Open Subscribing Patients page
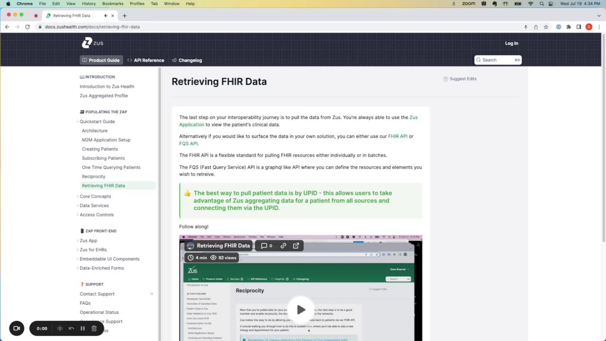 103,158
